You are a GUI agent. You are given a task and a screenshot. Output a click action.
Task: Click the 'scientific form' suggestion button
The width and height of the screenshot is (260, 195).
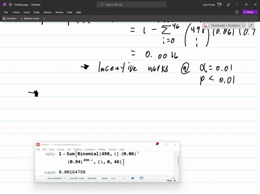pos(76,178)
